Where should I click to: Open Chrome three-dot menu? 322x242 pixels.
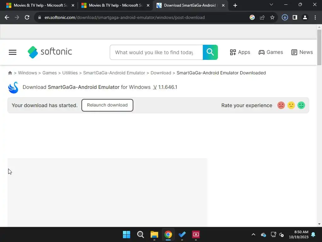point(315,18)
